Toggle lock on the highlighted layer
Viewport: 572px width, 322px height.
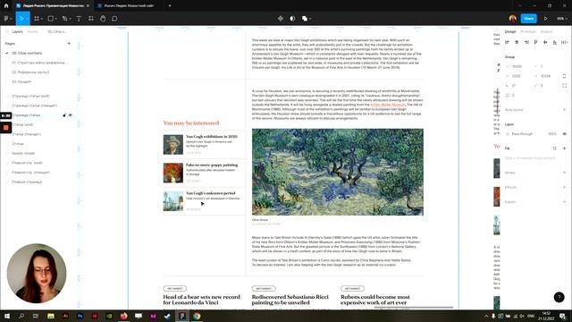pyautogui.click(x=64, y=115)
